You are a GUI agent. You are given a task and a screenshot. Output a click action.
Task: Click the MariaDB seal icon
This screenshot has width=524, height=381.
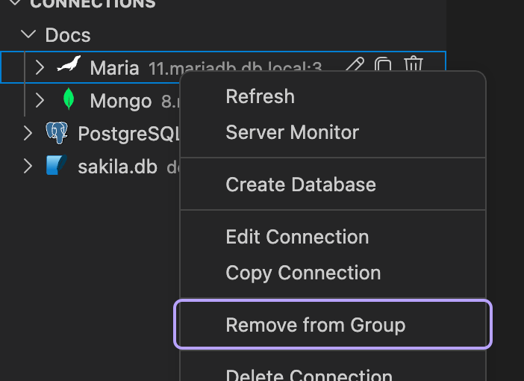pyautogui.click(x=69, y=63)
